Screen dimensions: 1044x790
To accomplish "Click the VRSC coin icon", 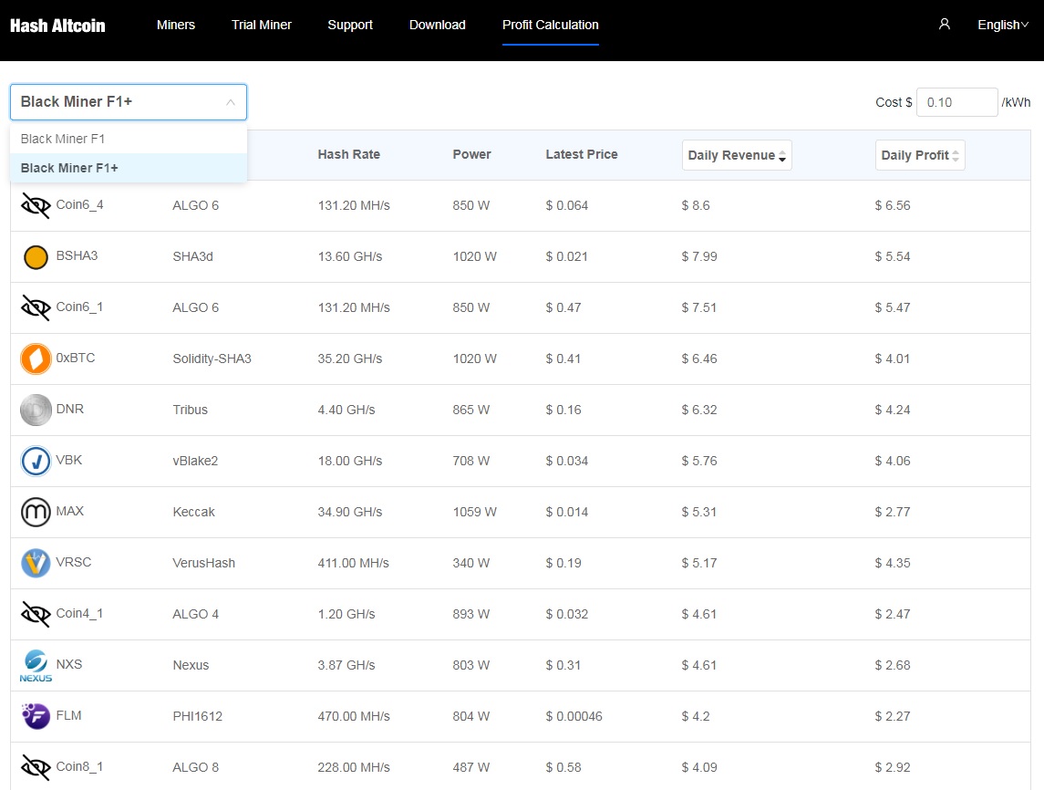I will [x=36, y=564].
